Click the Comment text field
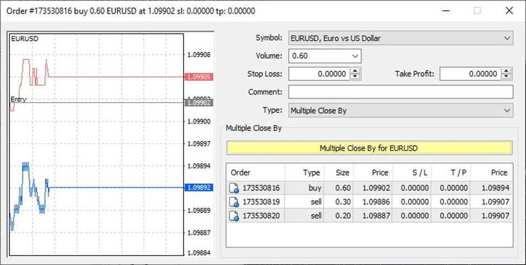The image size is (526, 265). point(401,92)
